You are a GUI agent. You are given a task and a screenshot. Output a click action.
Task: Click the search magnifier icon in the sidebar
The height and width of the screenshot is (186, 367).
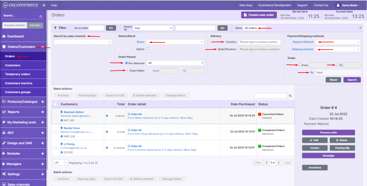click(41, 16)
